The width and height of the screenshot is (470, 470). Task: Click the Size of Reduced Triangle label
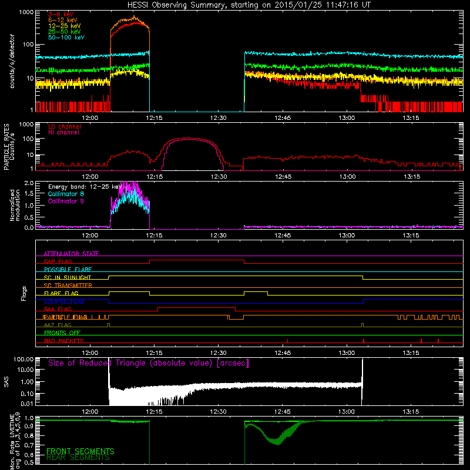(149, 363)
